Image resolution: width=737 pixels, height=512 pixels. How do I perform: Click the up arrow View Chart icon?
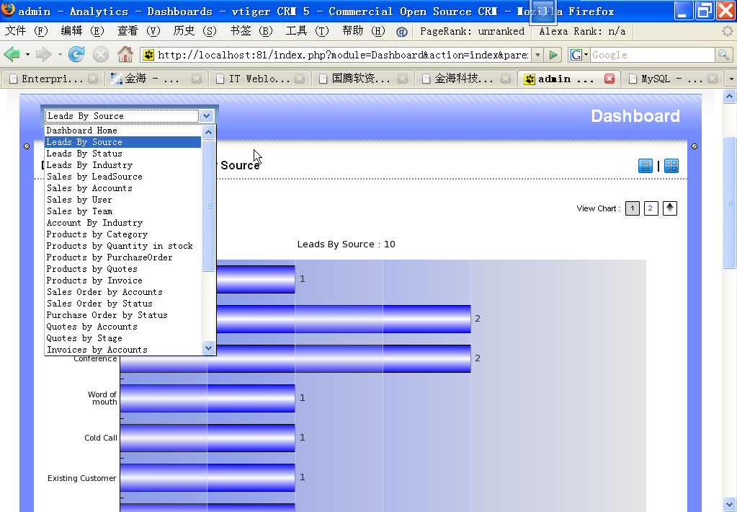670,208
